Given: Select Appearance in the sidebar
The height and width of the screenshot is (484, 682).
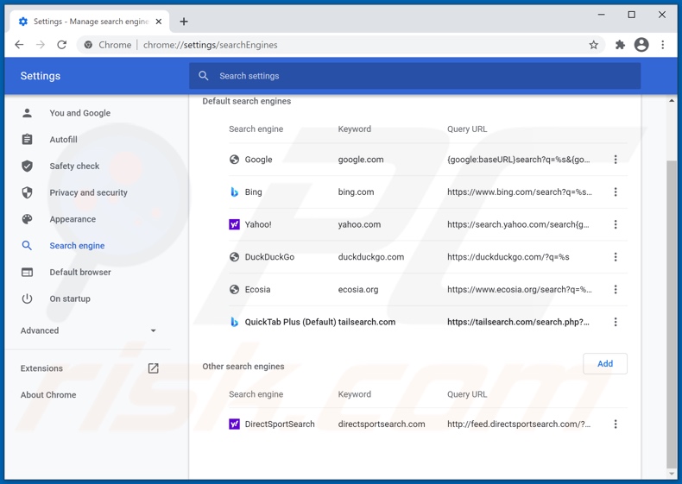Looking at the screenshot, I should tap(73, 219).
